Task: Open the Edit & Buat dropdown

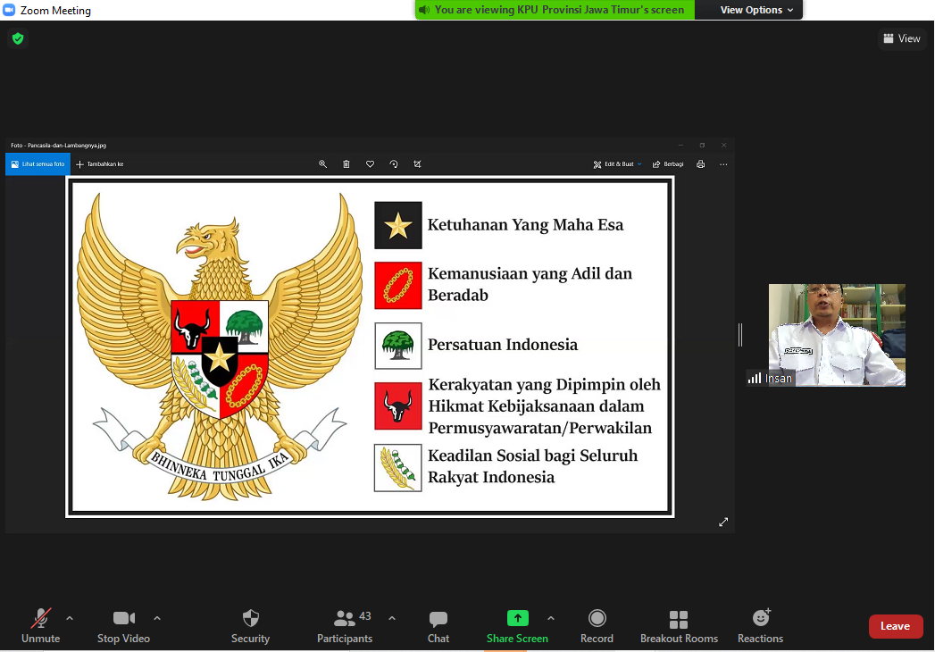Action: click(x=618, y=164)
